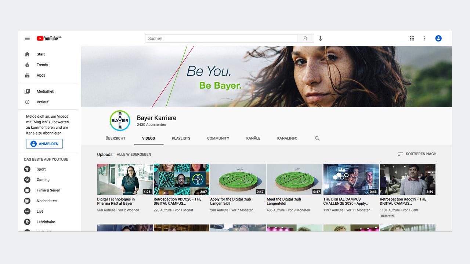
Task: Play the 'Apply for the Digital :hub' thumbnail
Action: pos(238,179)
